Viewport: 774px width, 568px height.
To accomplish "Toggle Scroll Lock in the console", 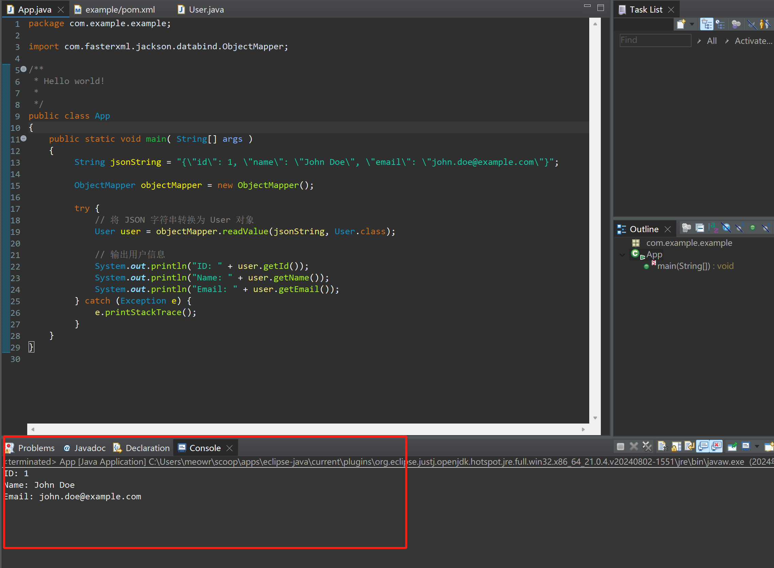I will click(676, 447).
